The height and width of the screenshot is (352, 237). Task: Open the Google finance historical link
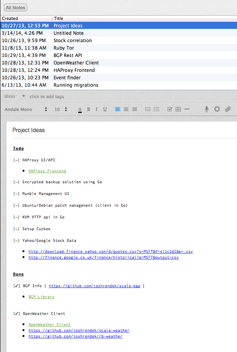click(x=104, y=257)
